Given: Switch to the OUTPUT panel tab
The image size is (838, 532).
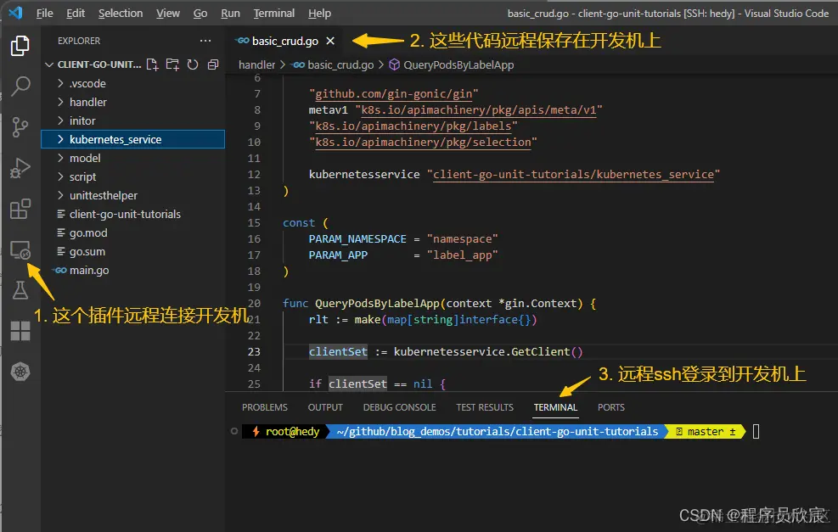Looking at the screenshot, I should pyautogui.click(x=325, y=407).
